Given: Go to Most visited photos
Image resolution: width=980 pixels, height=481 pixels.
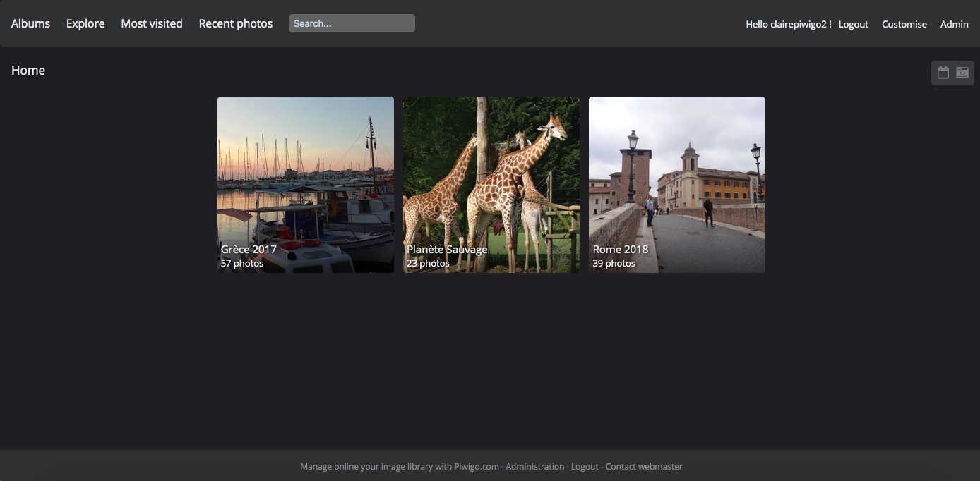Looking at the screenshot, I should tap(152, 23).
